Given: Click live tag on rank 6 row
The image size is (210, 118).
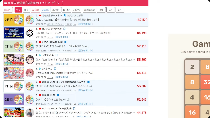Looking at the screenshot, I should click(75, 91).
